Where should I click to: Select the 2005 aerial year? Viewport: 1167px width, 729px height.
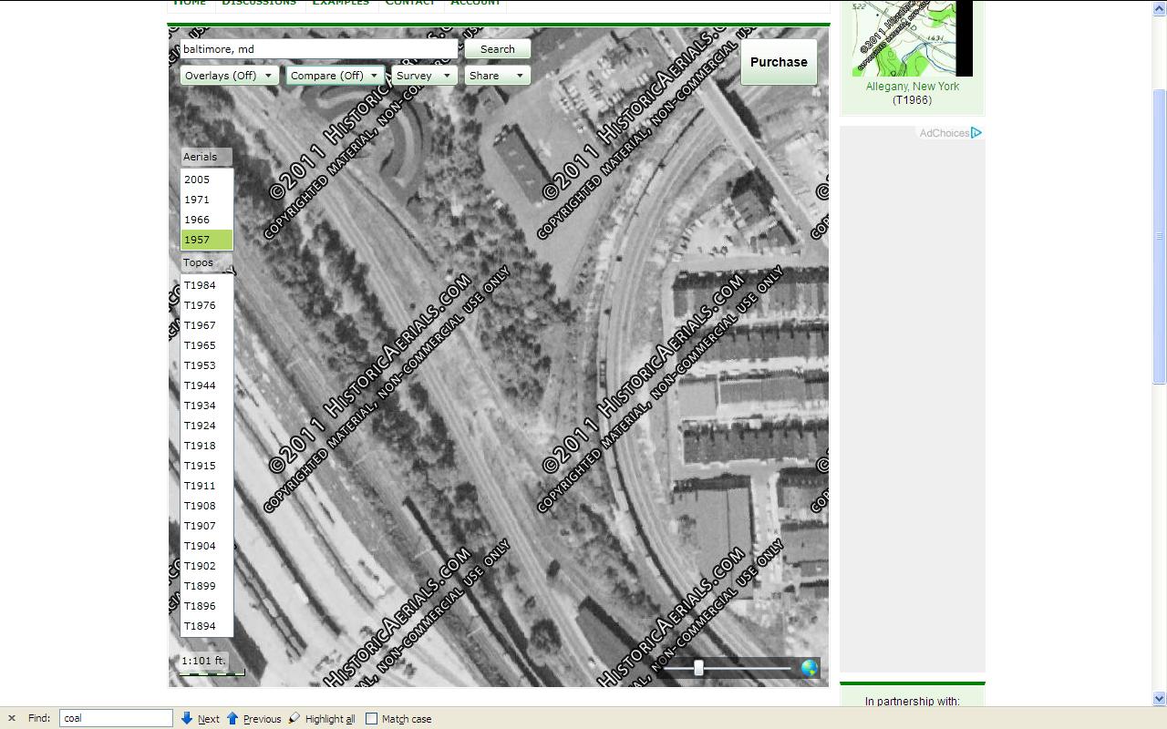pos(198,180)
